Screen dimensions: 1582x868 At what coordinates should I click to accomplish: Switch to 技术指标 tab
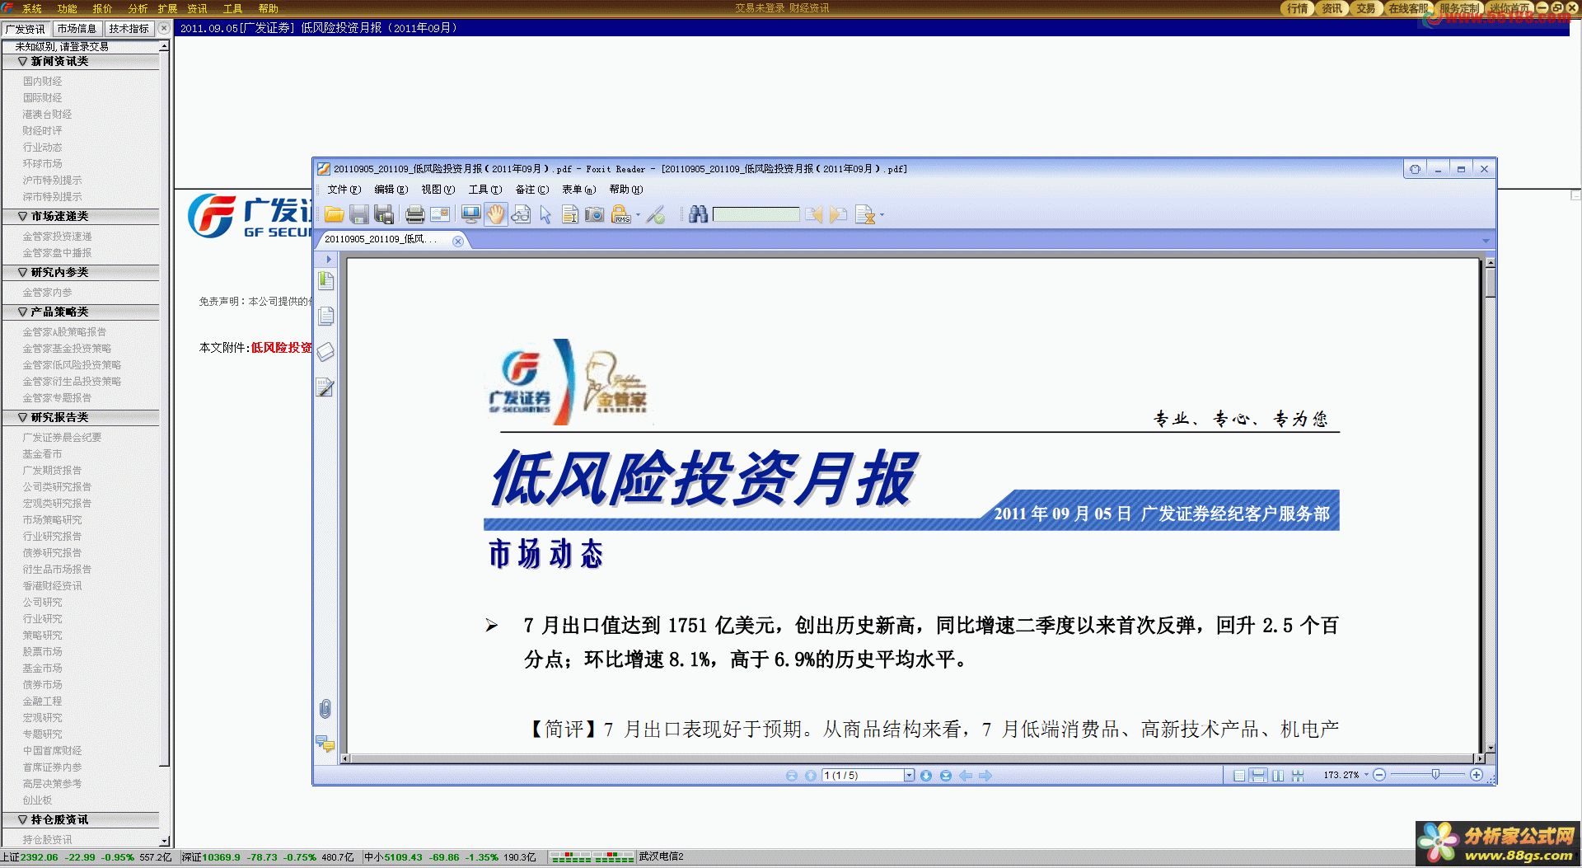tap(129, 29)
